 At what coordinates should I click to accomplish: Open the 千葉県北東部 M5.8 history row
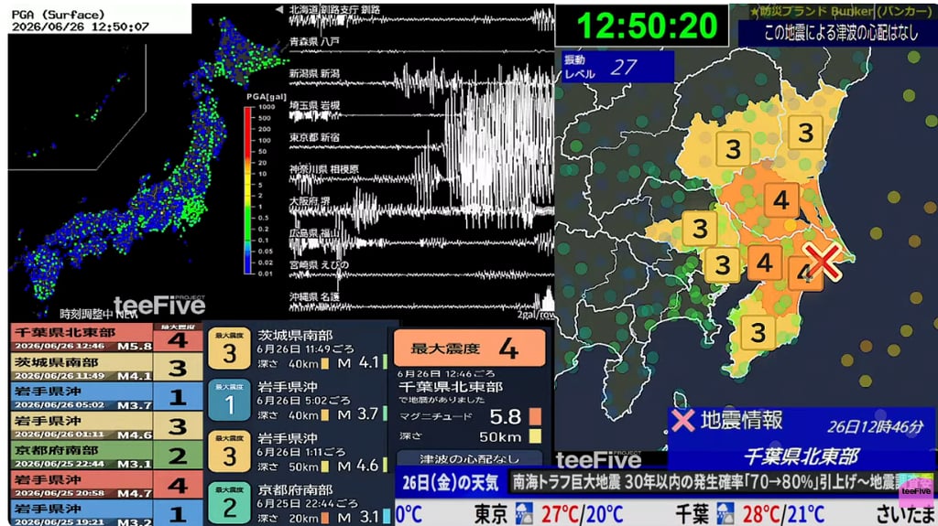coord(106,338)
